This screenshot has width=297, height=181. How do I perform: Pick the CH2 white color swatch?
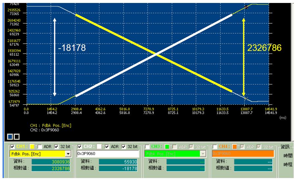[99, 146]
